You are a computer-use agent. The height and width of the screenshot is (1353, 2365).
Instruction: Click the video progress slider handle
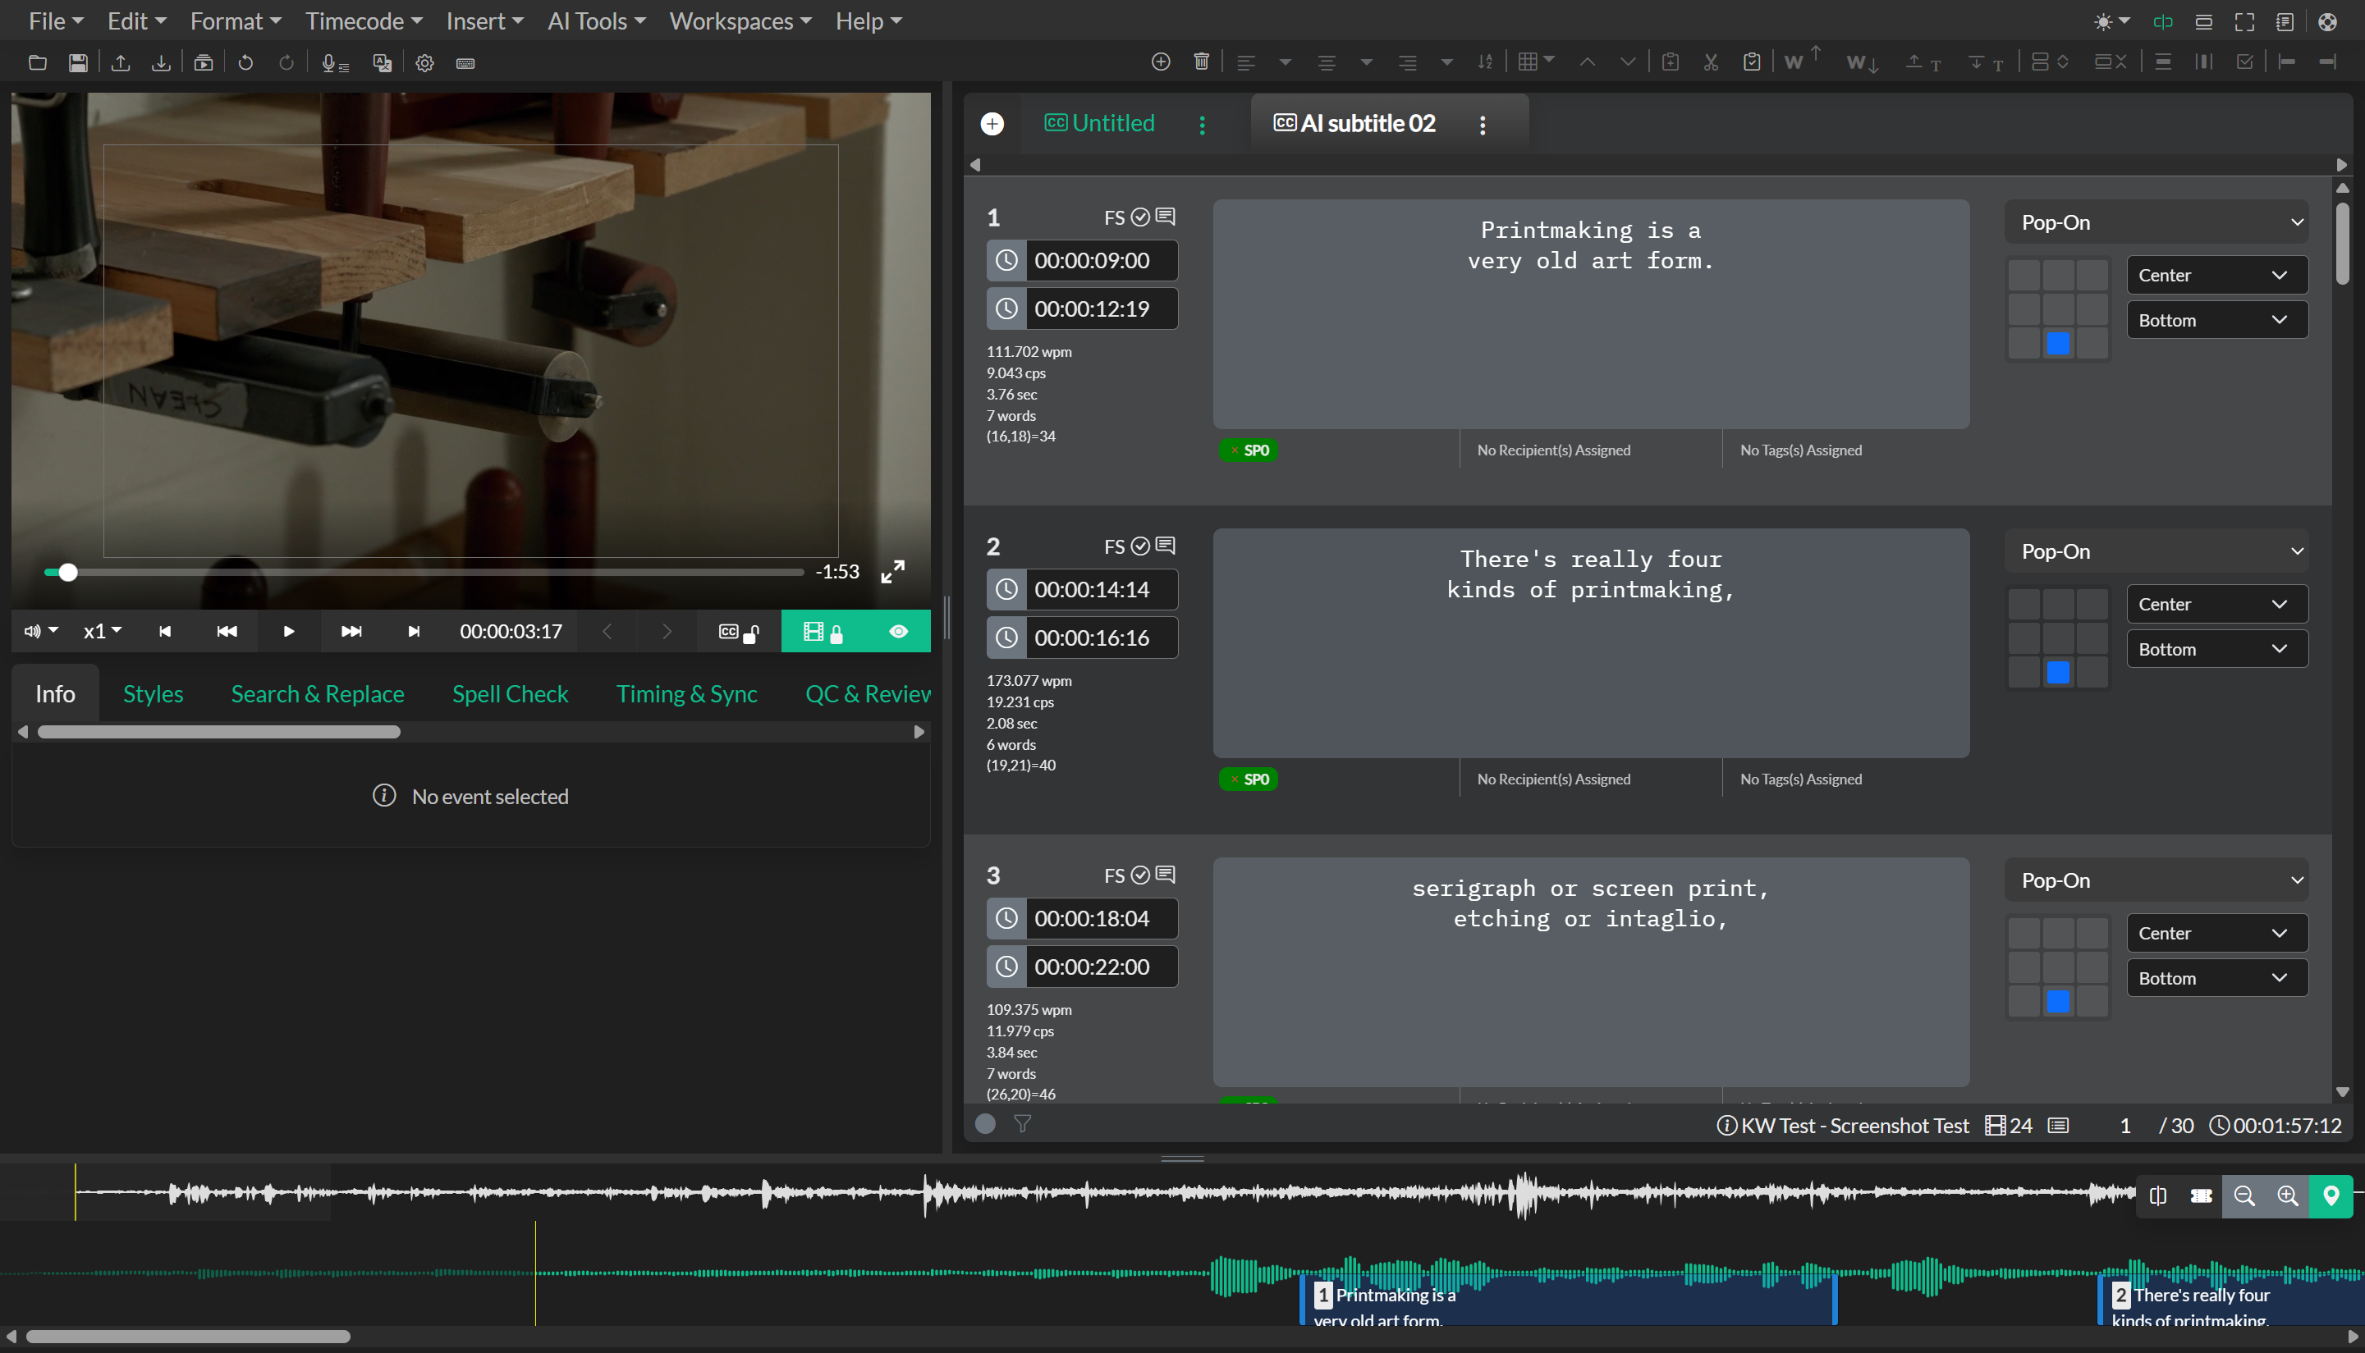(67, 572)
